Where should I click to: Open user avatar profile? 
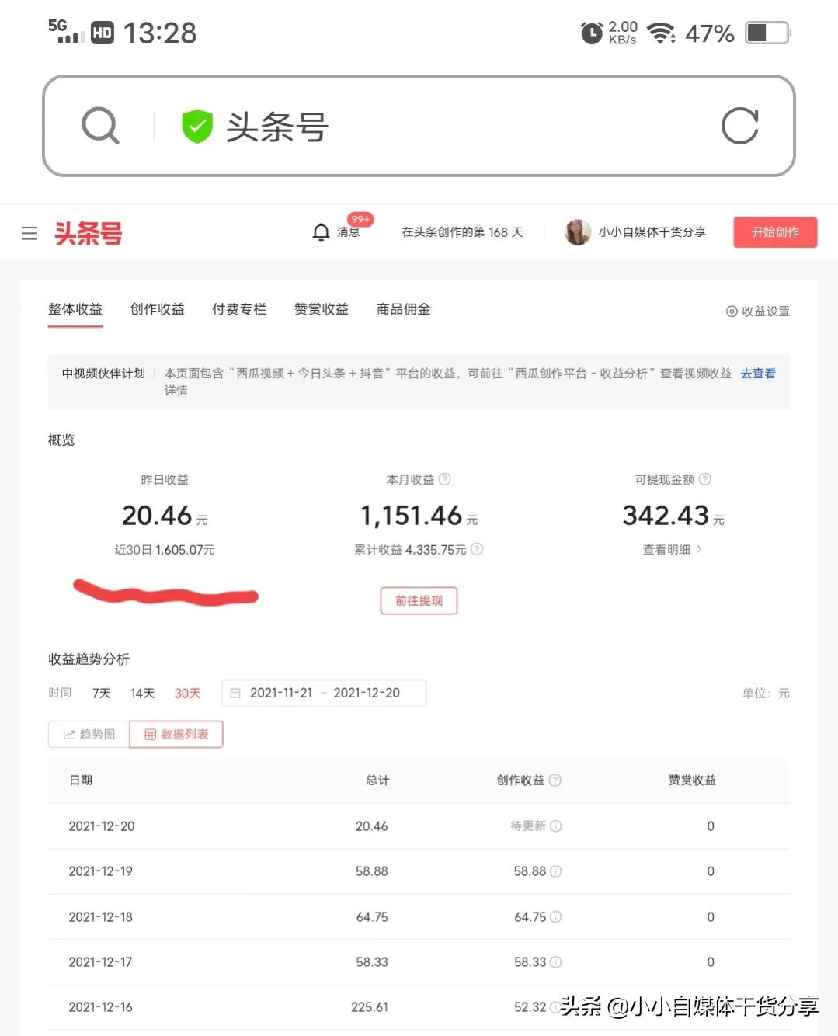pos(578,232)
